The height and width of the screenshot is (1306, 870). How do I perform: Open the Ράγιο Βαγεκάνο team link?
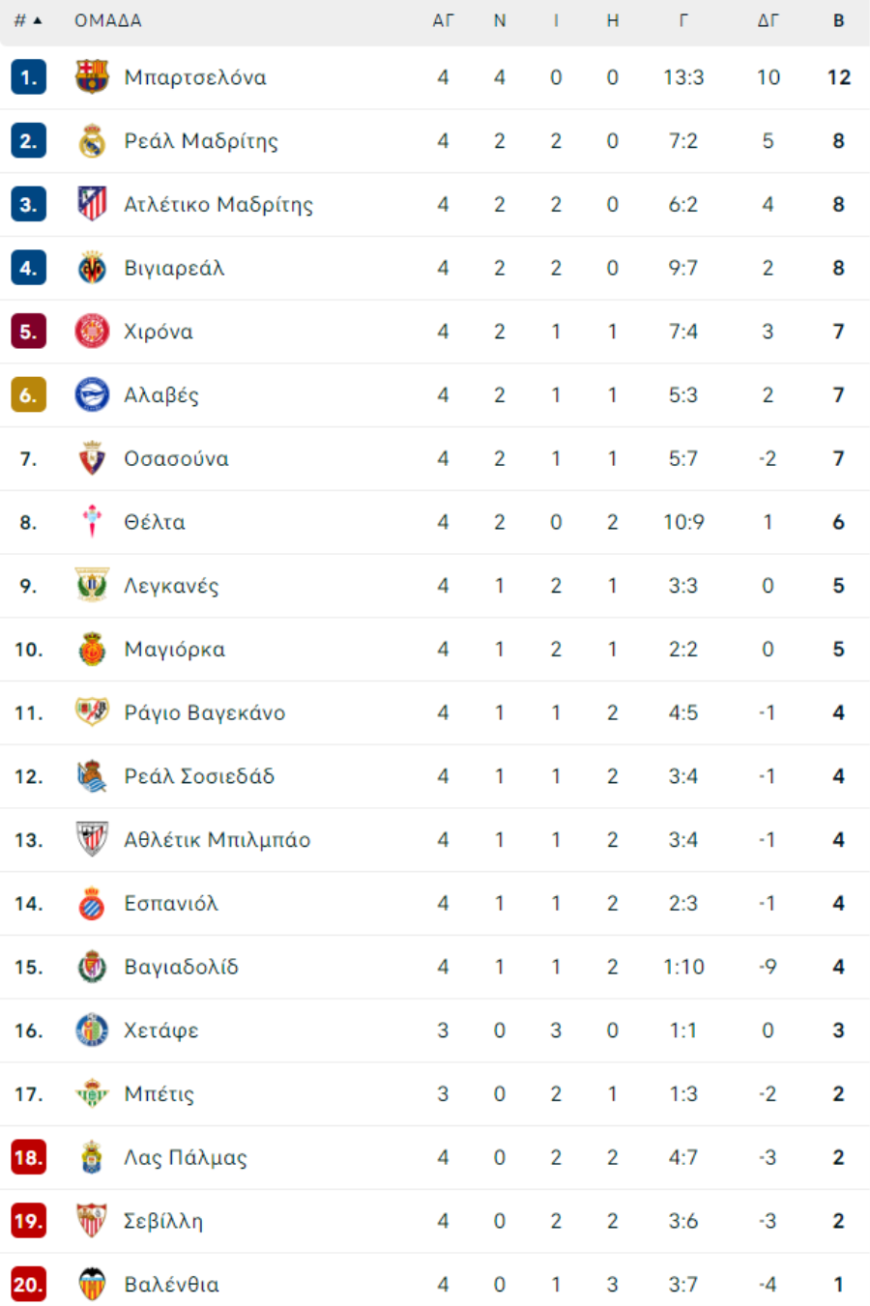[205, 713]
